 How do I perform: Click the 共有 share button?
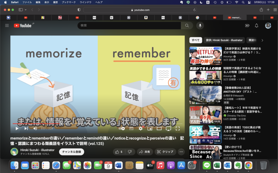tap(145, 152)
